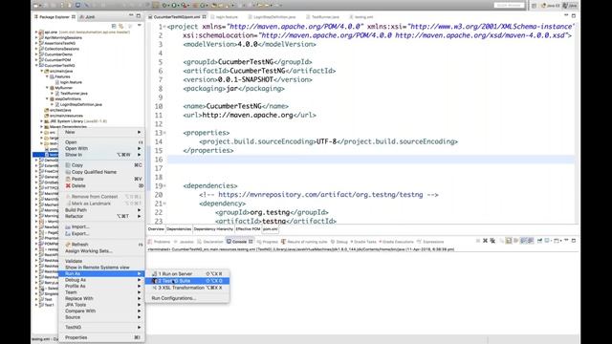Image resolution: width=612 pixels, height=344 pixels.
Task: Open the Progress view tab
Action: click(268, 242)
